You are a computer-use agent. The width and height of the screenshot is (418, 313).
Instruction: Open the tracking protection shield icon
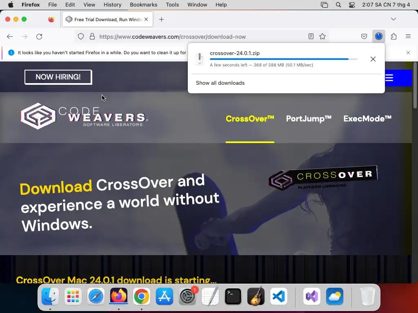pos(81,36)
